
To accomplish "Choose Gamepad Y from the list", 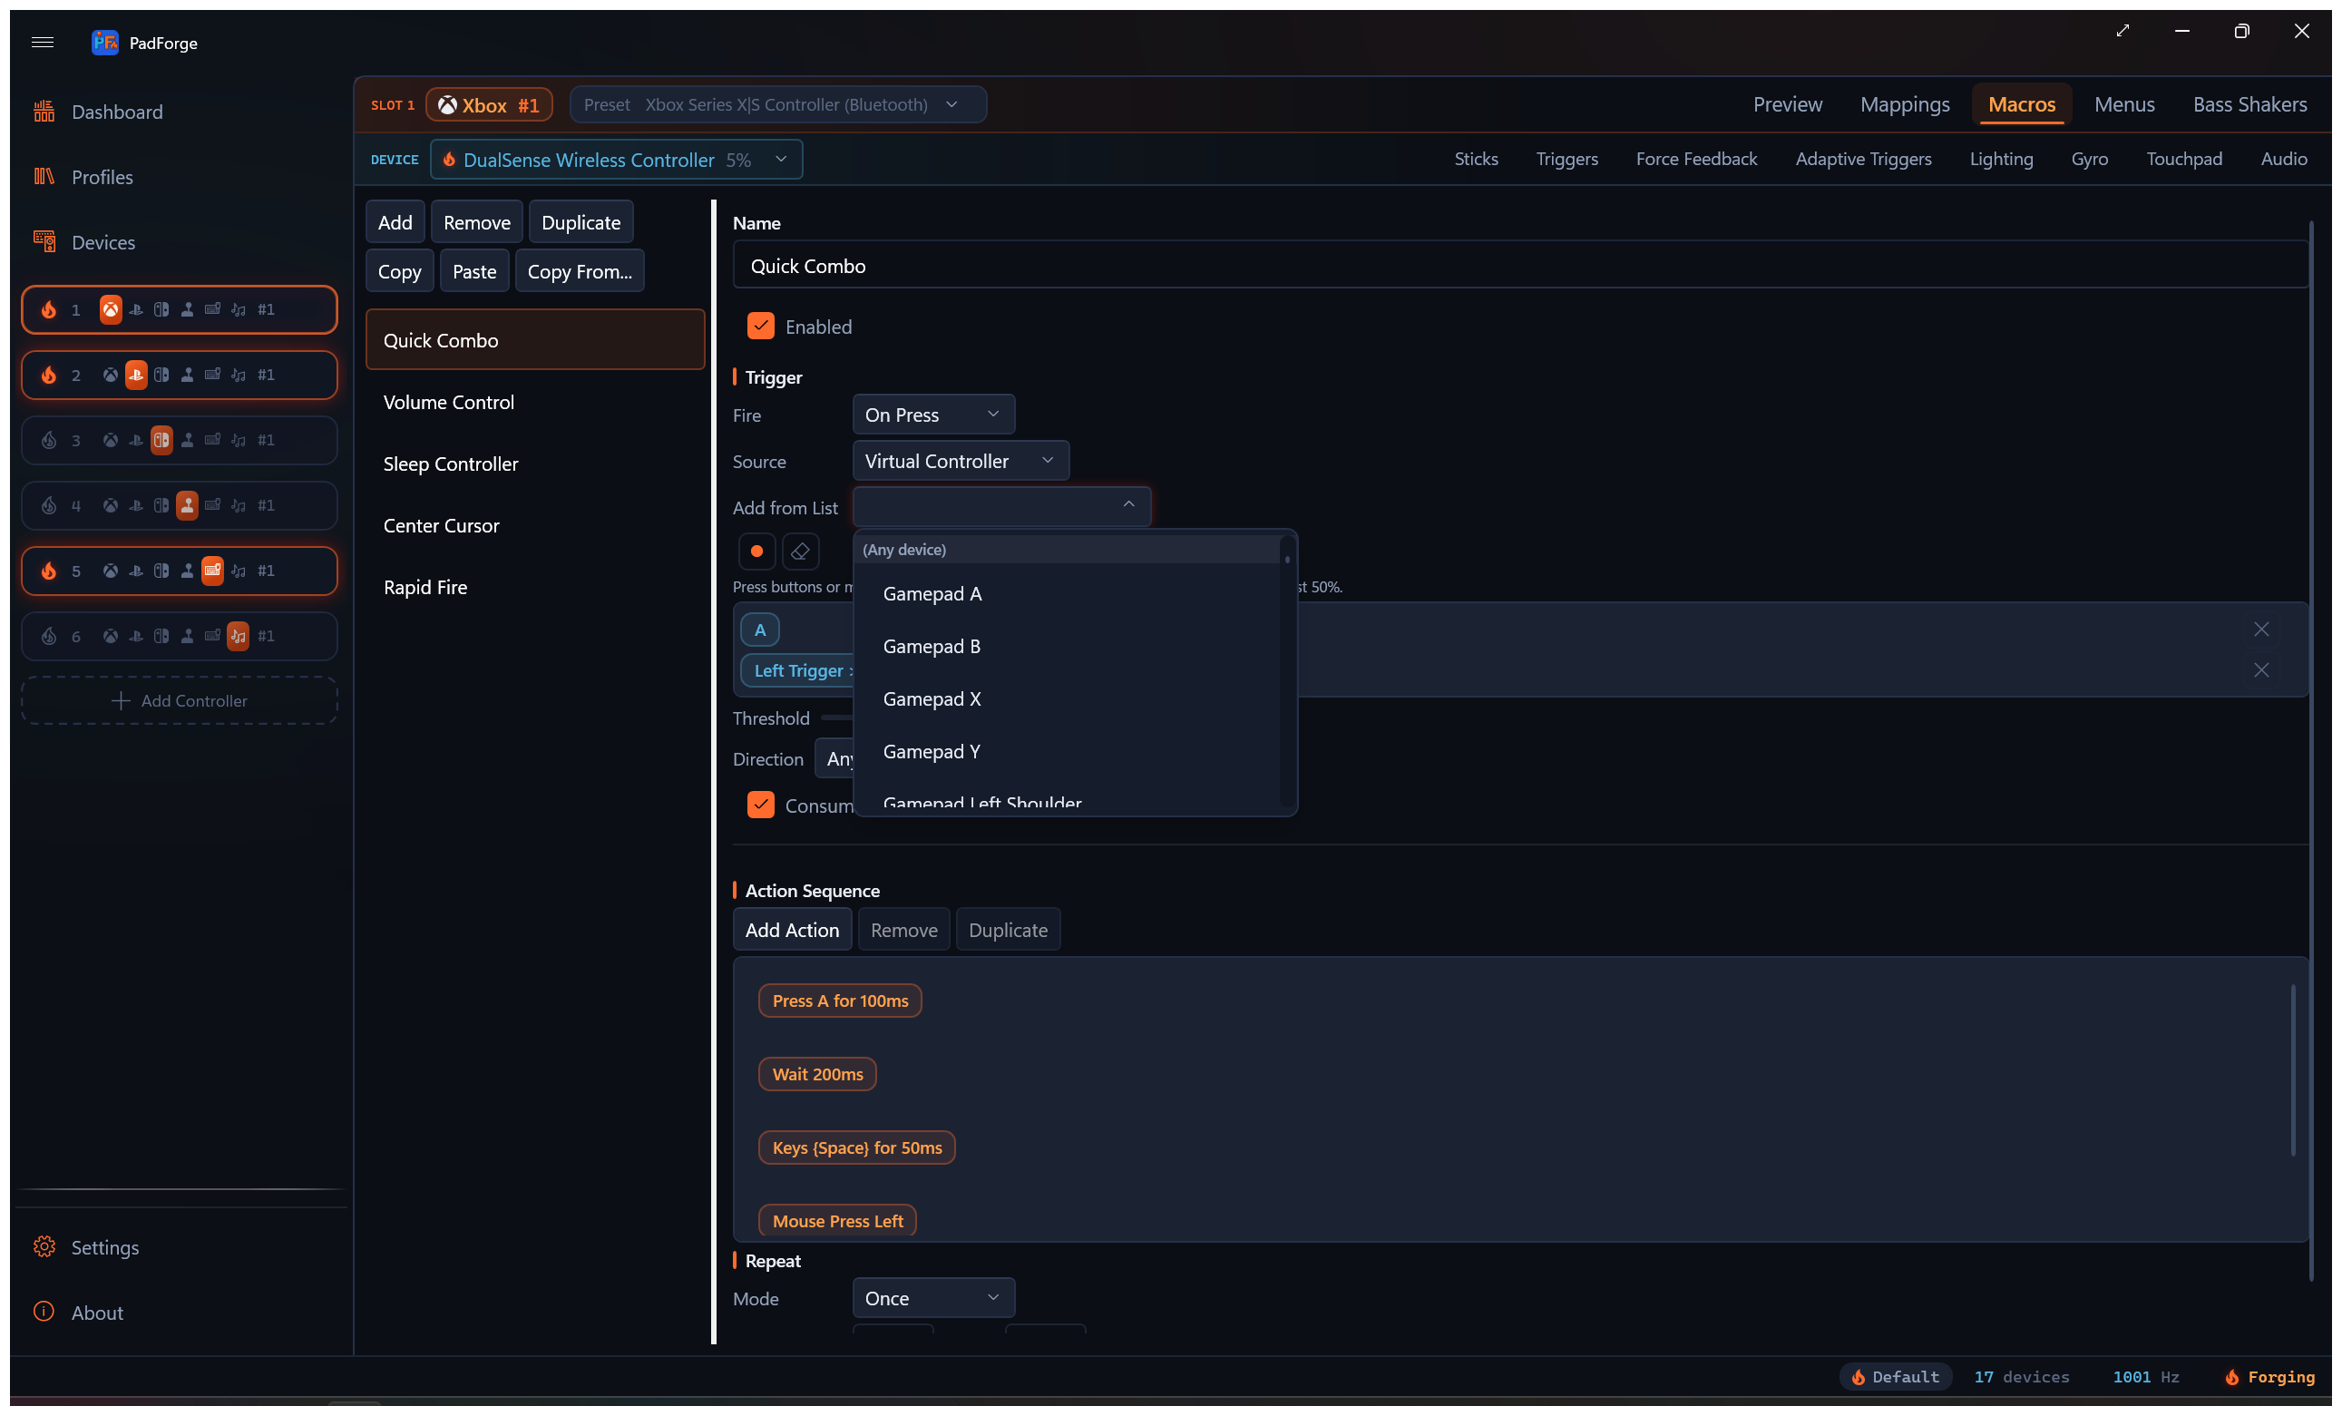I will coord(1067,752).
